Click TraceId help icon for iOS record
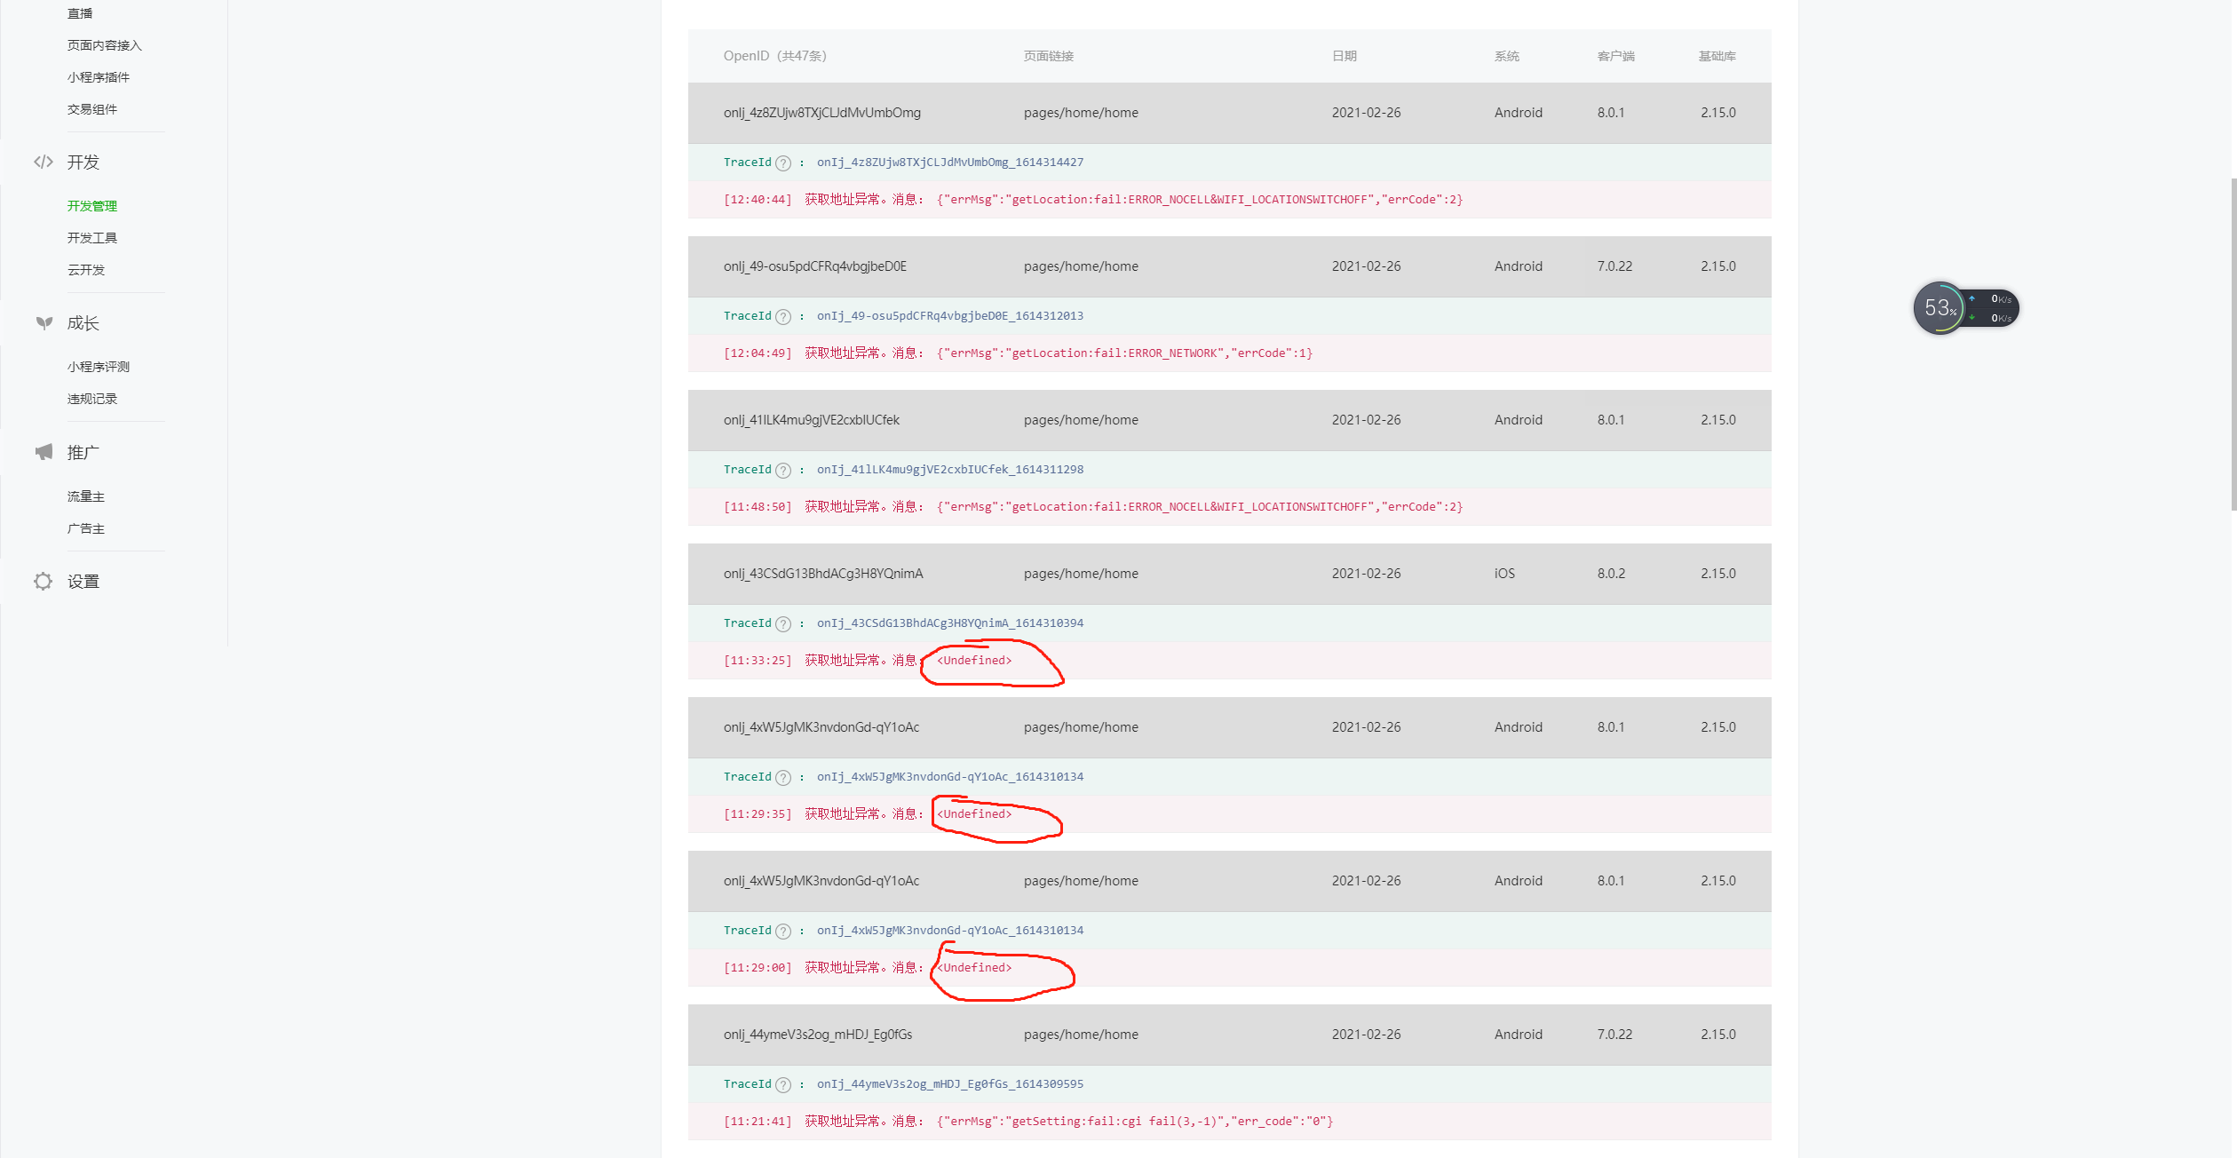2237x1158 pixels. (782, 623)
